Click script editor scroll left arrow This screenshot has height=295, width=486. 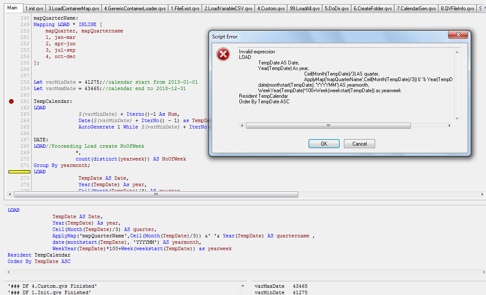click(10, 195)
